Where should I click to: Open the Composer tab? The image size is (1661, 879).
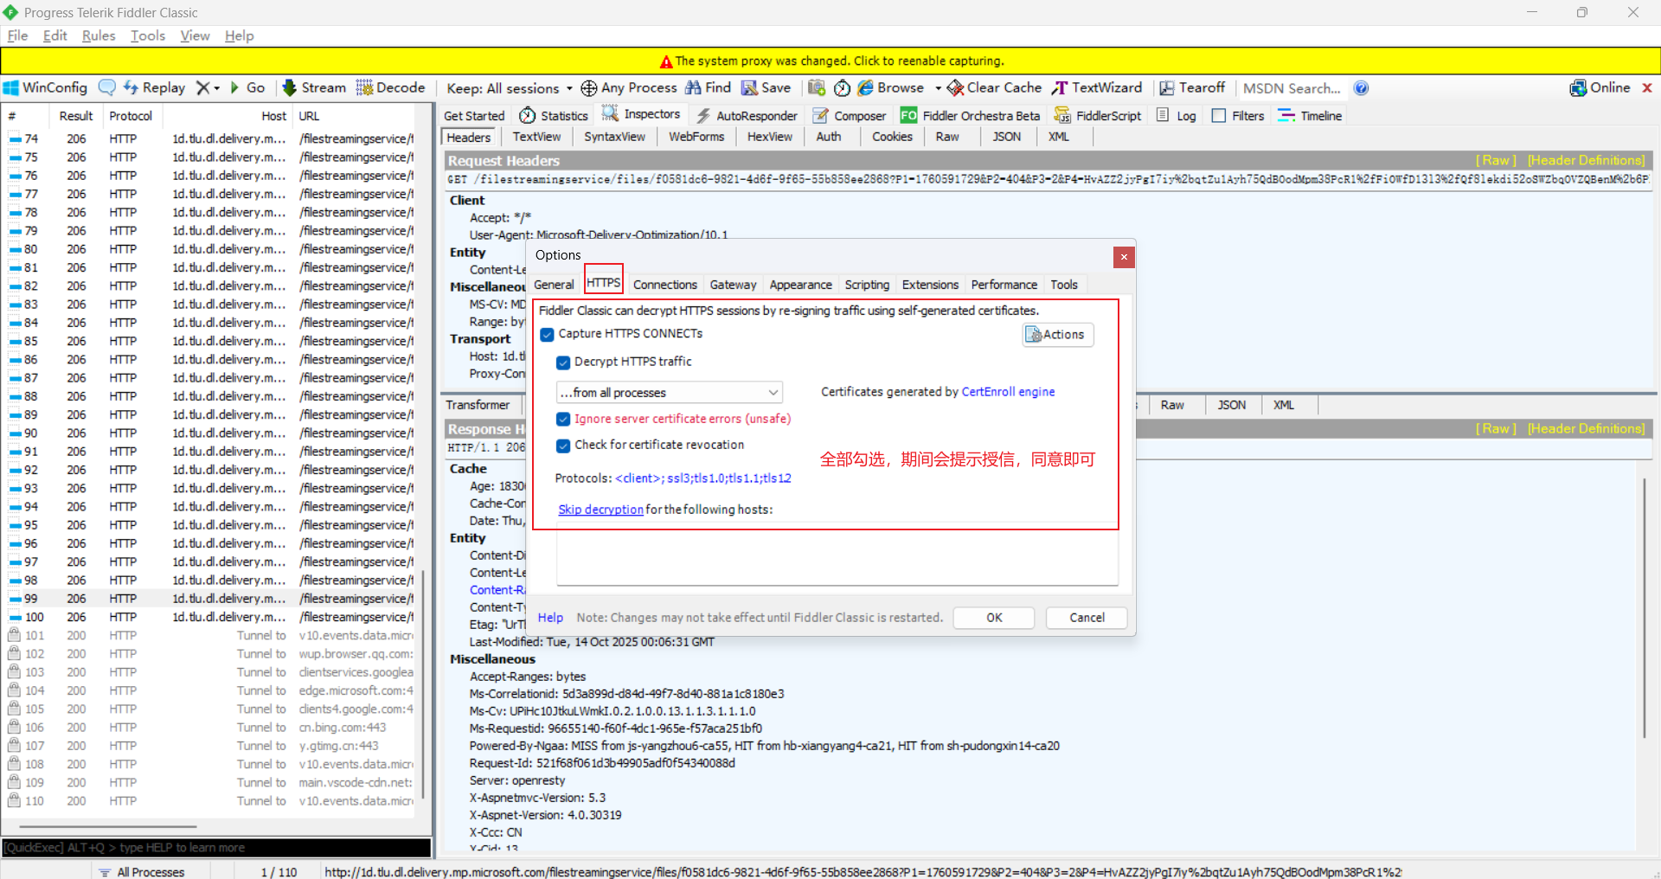click(849, 115)
